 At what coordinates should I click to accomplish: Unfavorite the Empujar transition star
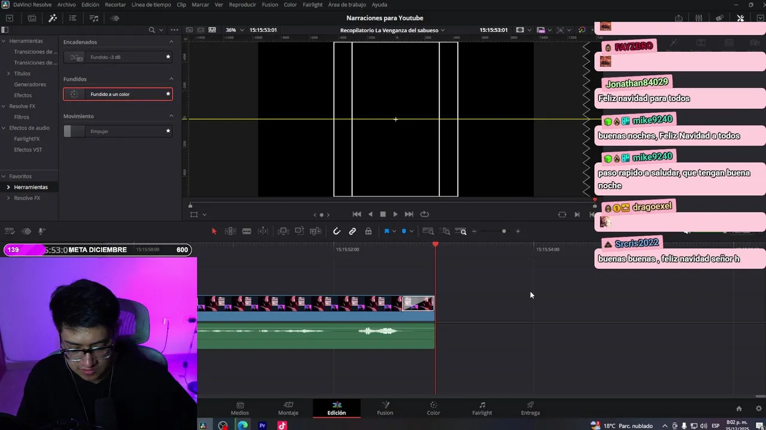coord(168,131)
